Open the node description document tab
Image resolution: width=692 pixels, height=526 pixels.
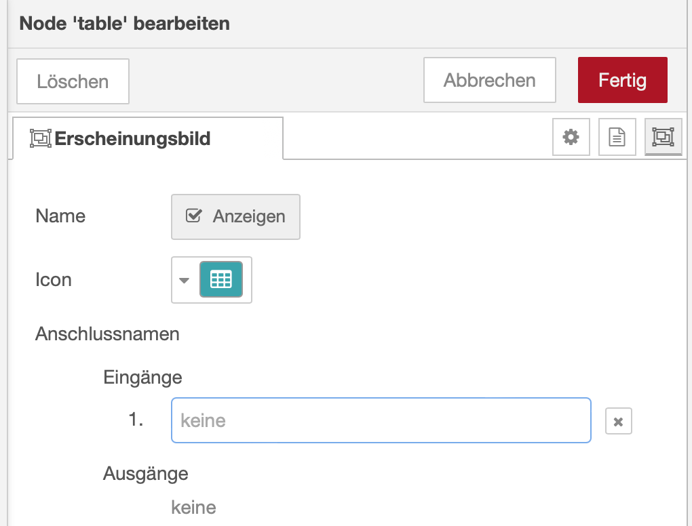coord(617,138)
